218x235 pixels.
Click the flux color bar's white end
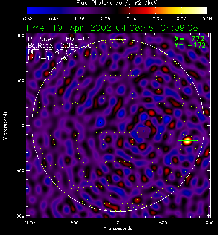tap(203, 11)
